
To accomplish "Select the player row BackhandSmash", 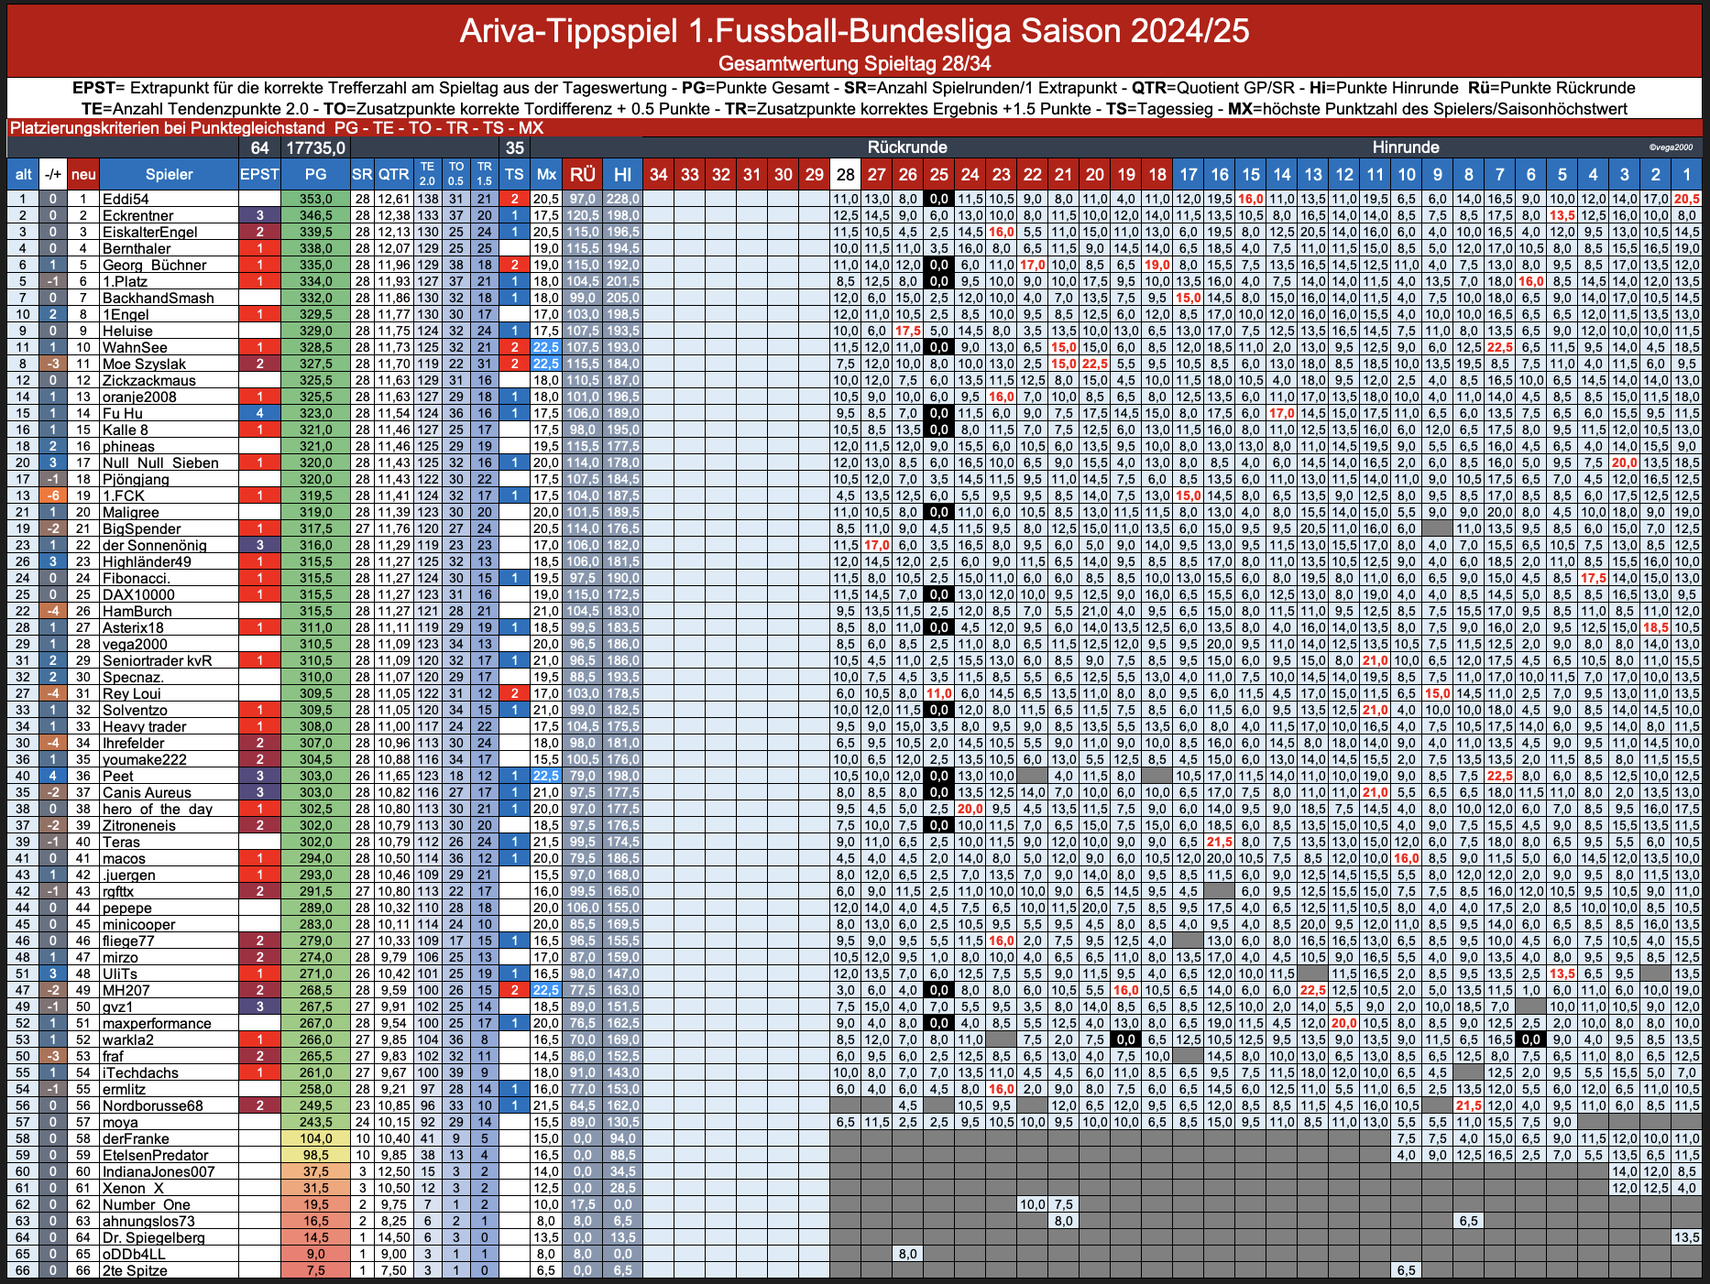I will [x=854, y=298].
